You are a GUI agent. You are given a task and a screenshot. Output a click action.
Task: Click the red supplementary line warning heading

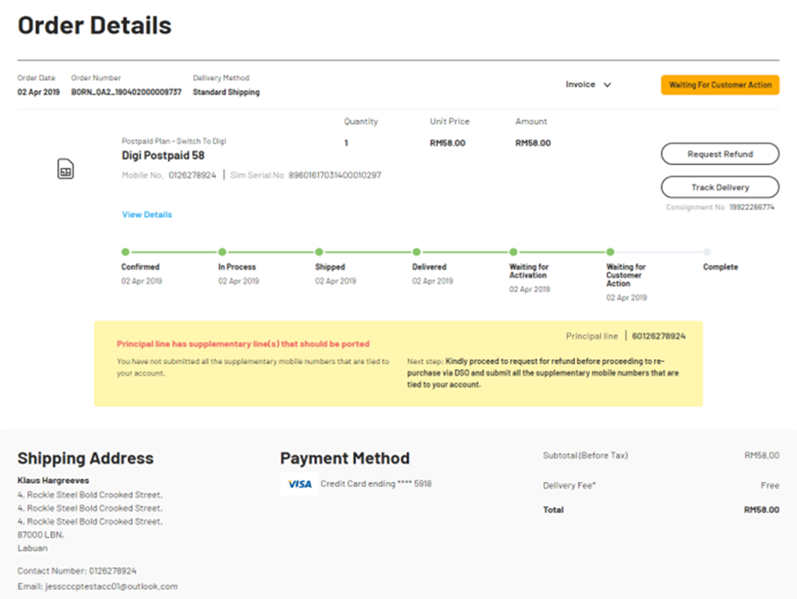243,344
